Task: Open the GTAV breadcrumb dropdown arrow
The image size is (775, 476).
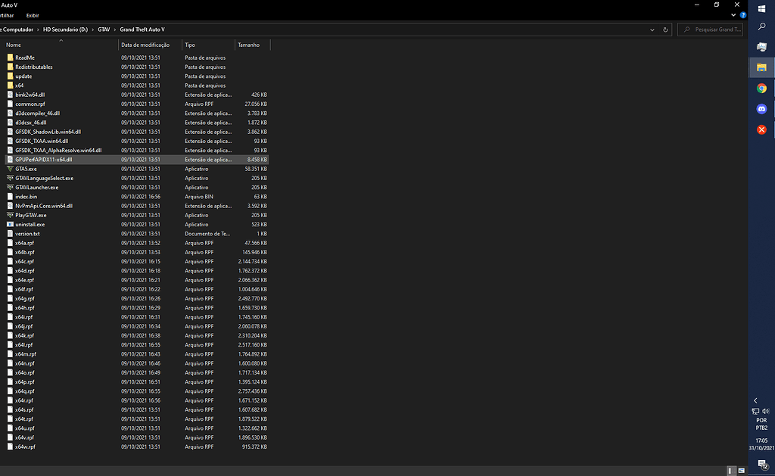Action: tap(114, 29)
